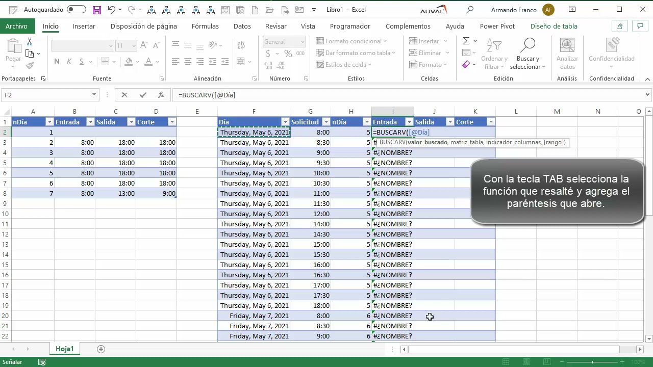Open the search magnifier in title bar
This screenshot has height=367, width=653.
[x=470, y=10]
